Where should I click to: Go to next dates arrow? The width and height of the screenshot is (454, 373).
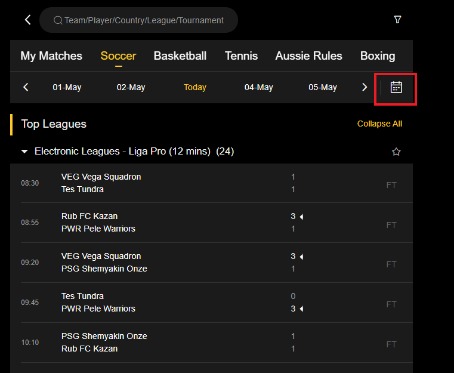[365, 88]
